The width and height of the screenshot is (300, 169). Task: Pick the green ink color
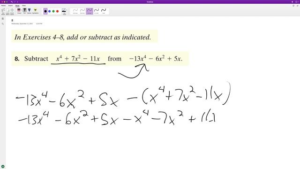click(53, 11)
